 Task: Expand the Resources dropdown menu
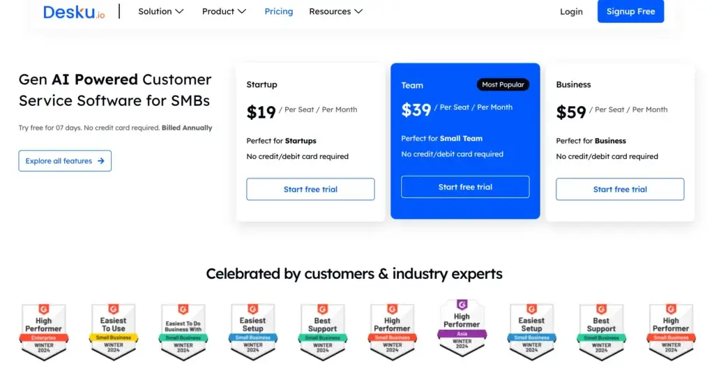coord(335,11)
